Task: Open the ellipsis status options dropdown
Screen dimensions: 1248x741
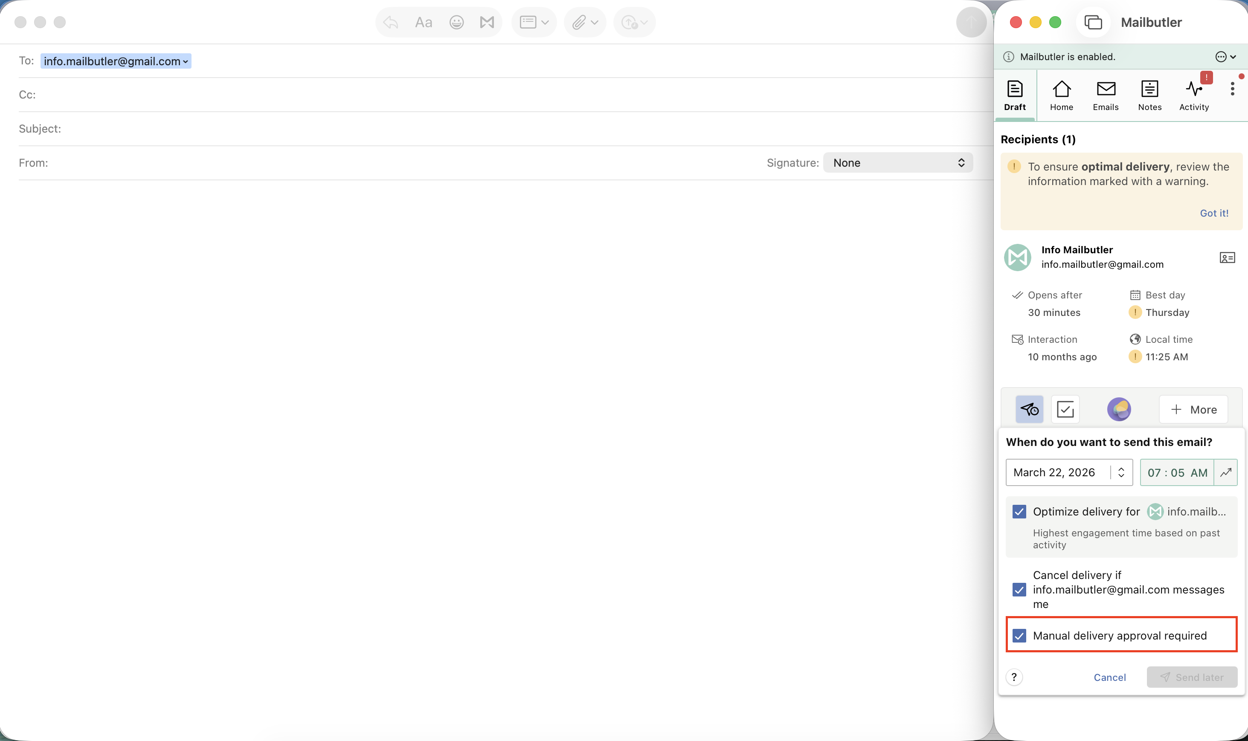Action: coord(1225,56)
